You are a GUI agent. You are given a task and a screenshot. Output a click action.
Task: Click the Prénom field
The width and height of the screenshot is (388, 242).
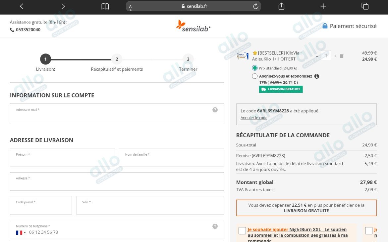point(62,157)
